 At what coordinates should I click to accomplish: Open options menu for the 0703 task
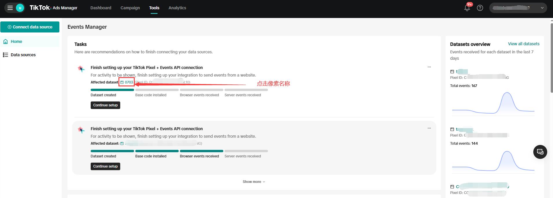pos(429,67)
